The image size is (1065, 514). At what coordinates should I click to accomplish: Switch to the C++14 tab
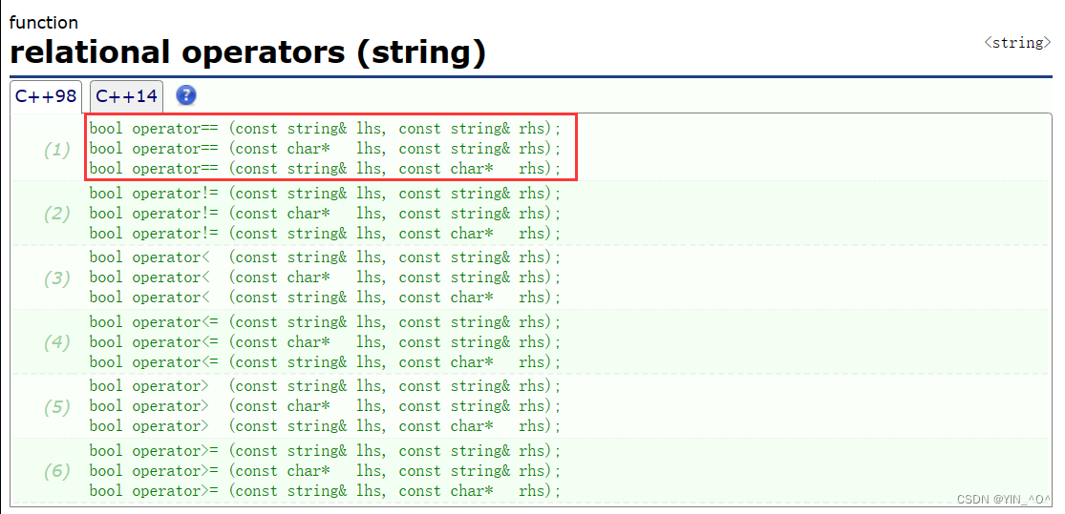(126, 96)
